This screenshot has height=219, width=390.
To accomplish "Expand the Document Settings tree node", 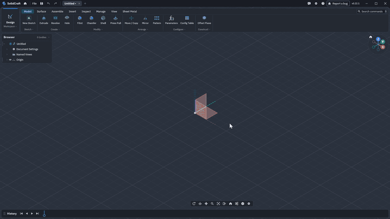I will (7, 49).
